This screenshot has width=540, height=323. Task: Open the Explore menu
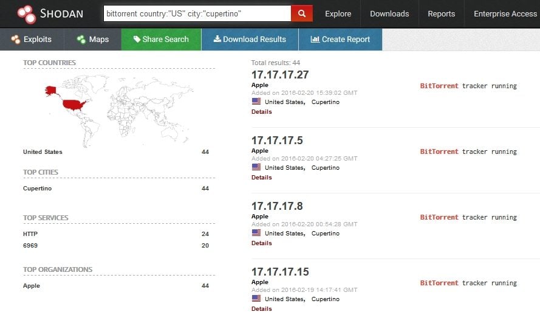tap(338, 14)
